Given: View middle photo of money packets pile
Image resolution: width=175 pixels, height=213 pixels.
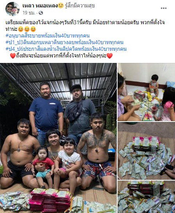Looking at the screenshot, I should click(146, 151).
